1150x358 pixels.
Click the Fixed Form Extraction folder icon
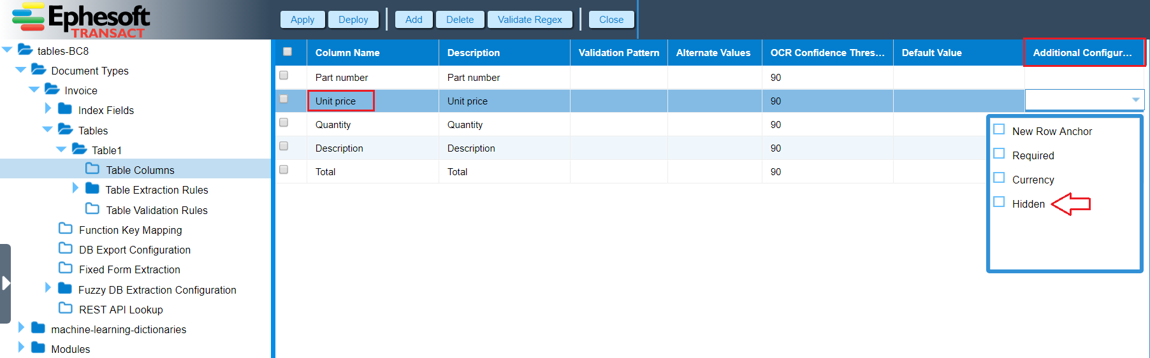pyautogui.click(x=66, y=268)
